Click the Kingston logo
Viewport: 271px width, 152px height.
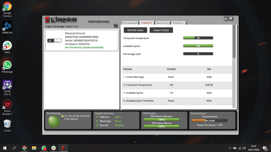tap(61, 20)
